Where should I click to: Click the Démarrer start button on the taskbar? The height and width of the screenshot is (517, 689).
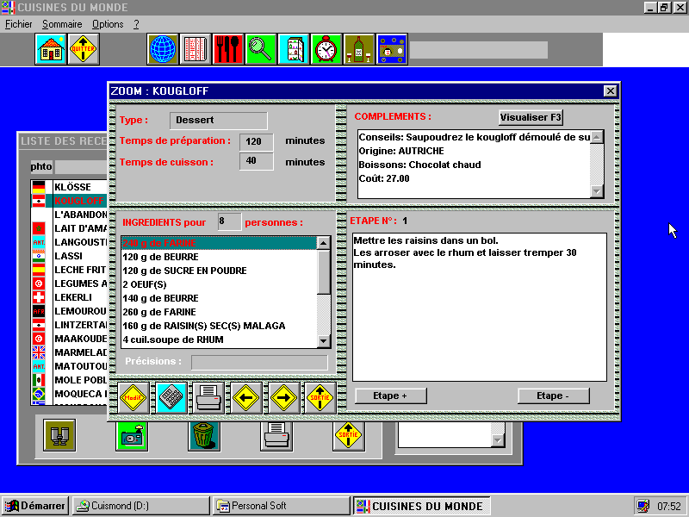[35, 506]
